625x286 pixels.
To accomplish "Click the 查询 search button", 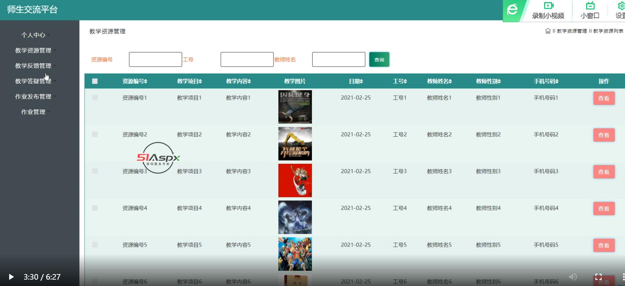I will pos(379,60).
